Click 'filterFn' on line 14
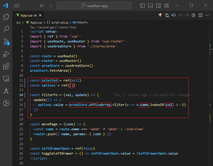This screenshot has height=166, width=213. tap(50, 95)
